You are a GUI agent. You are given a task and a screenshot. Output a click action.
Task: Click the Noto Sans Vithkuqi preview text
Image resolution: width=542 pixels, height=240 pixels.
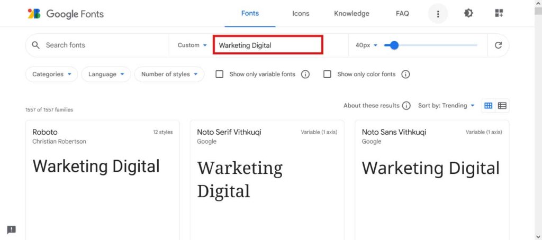point(431,169)
